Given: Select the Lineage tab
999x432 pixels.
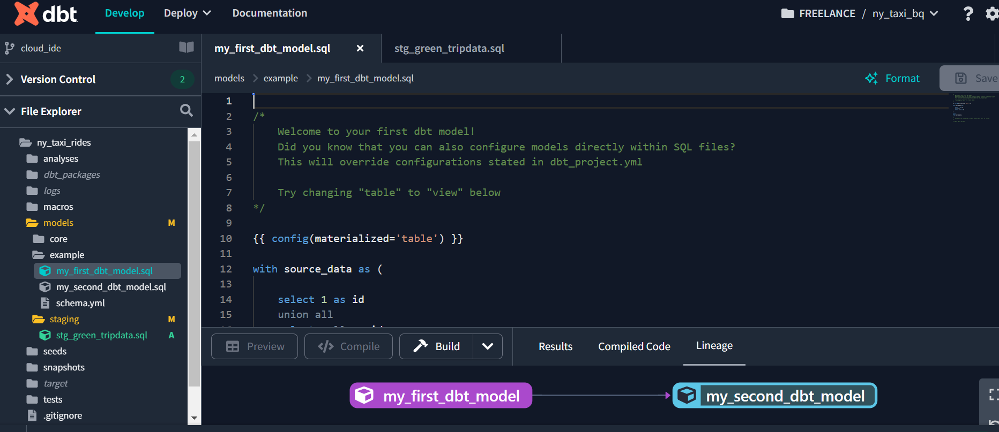Looking at the screenshot, I should tap(714, 346).
